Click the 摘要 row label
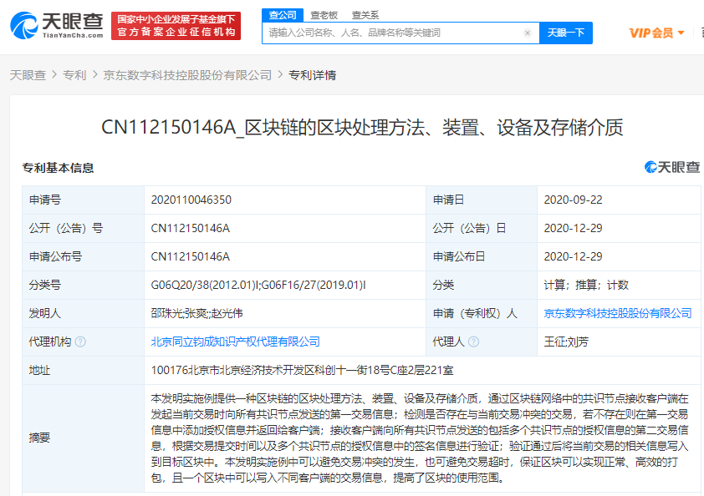The image size is (704, 496). click(39, 438)
